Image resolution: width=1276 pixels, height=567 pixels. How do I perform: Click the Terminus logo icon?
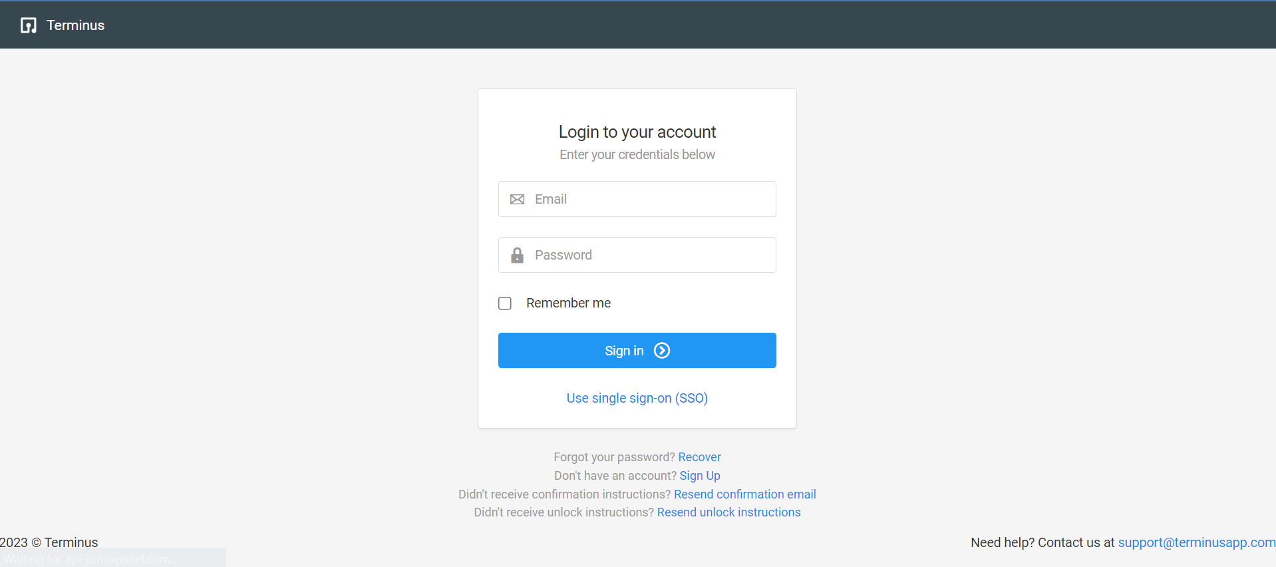[29, 25]
